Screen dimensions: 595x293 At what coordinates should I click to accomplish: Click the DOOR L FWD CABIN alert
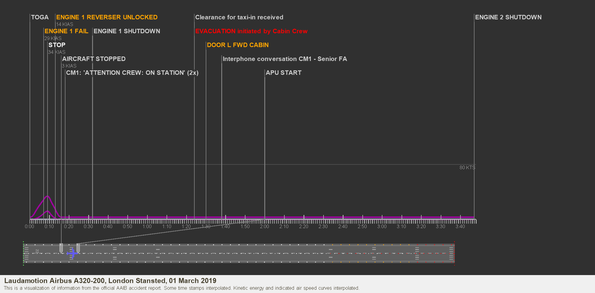238,45
